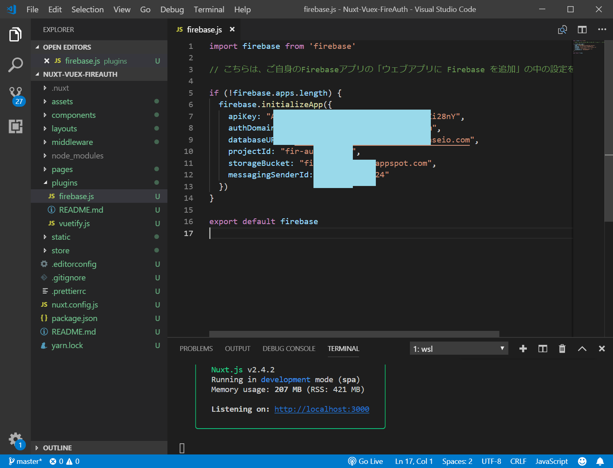Click the master branch status item
The height and width of the screenshot is (468, 613).
(x=25, y=461)
